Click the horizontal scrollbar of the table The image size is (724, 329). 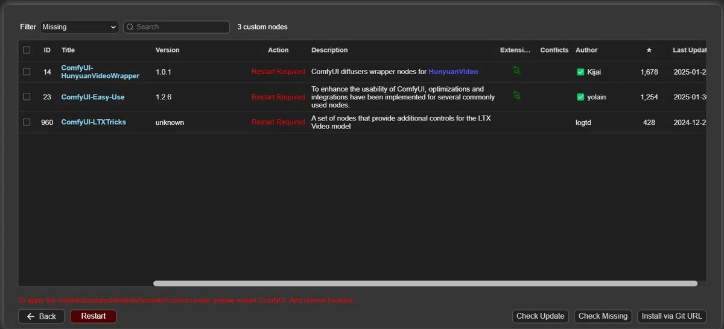425,283
